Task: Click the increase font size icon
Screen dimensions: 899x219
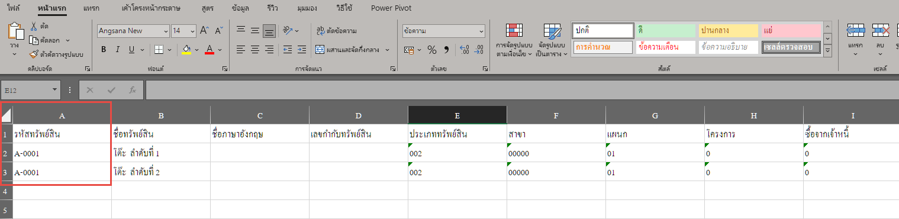Action: 204,31
